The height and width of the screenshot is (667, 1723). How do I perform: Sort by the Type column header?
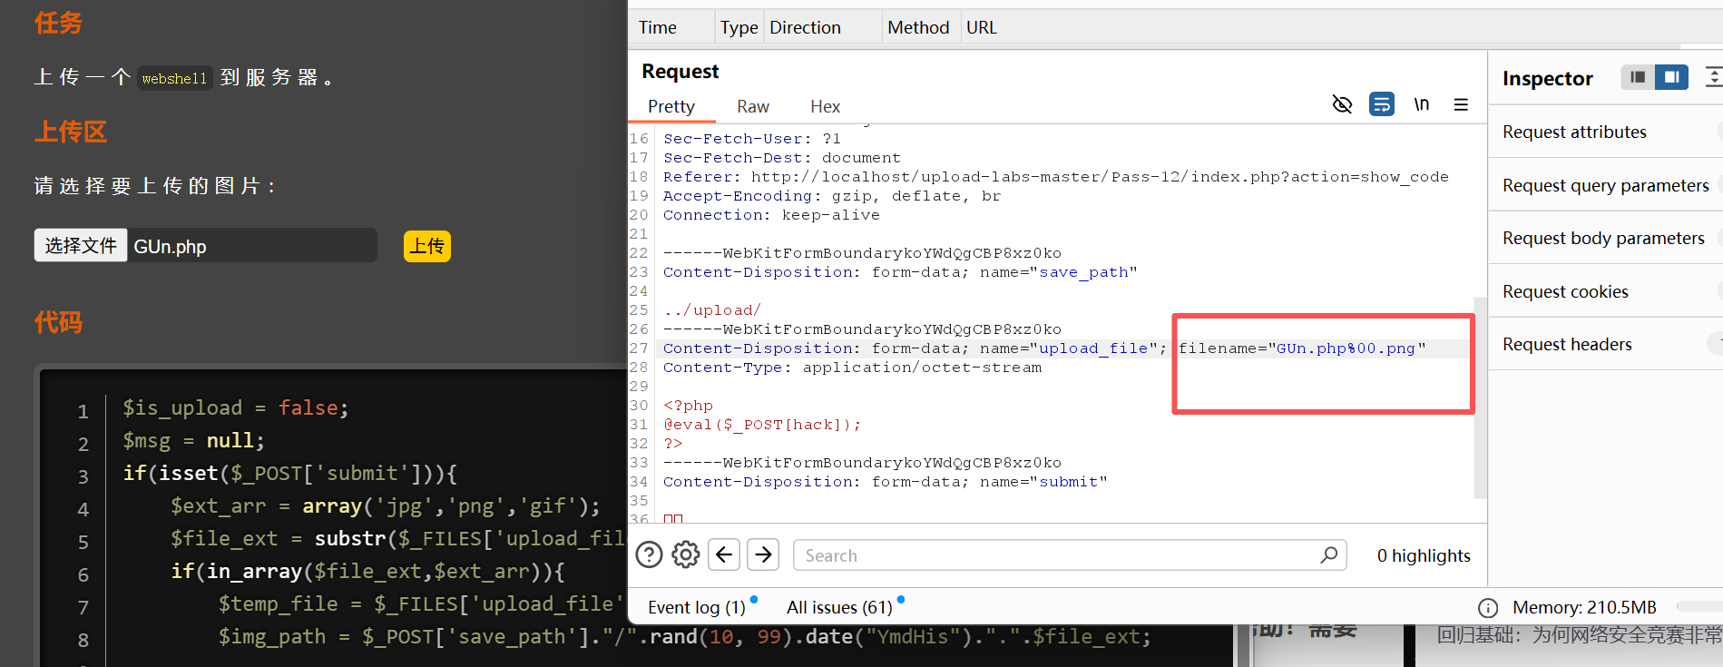(739, 27)
